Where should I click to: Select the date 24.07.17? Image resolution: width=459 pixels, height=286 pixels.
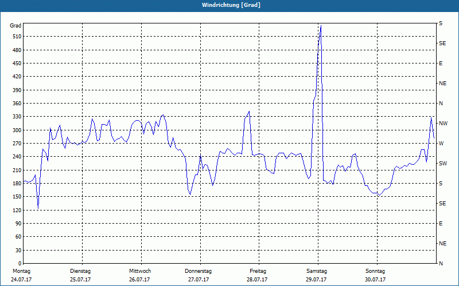click(21, 280)
